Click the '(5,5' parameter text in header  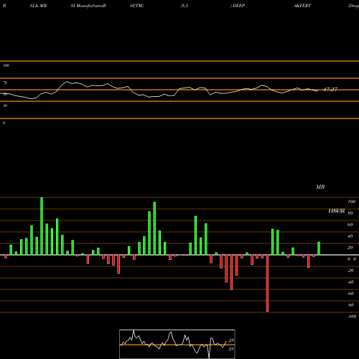tap(185, 6)
